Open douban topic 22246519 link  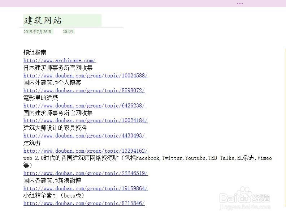click(x=86, y=173)
